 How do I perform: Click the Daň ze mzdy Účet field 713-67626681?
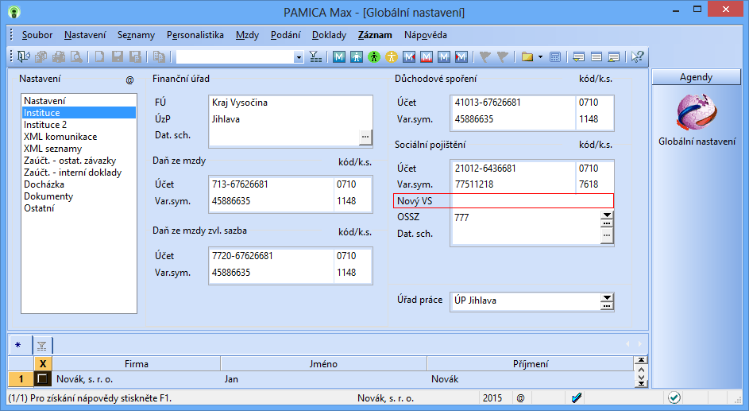271,184
